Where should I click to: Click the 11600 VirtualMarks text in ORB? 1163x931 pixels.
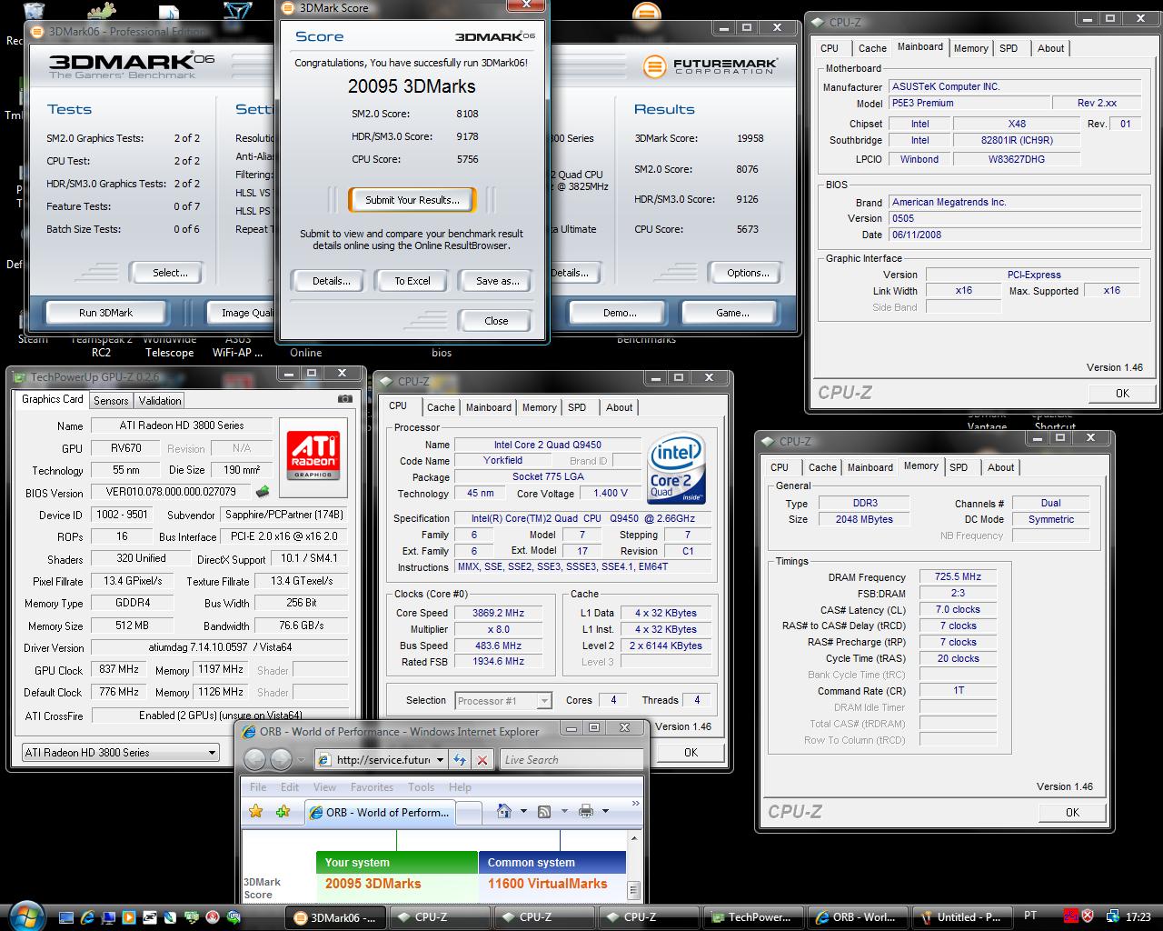547,884
